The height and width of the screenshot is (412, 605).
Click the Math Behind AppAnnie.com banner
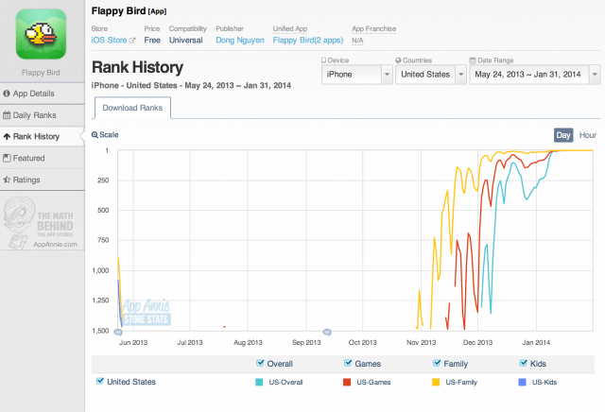click(42, 223)
